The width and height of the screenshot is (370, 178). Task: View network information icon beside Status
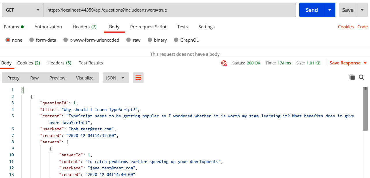[224, 63]
